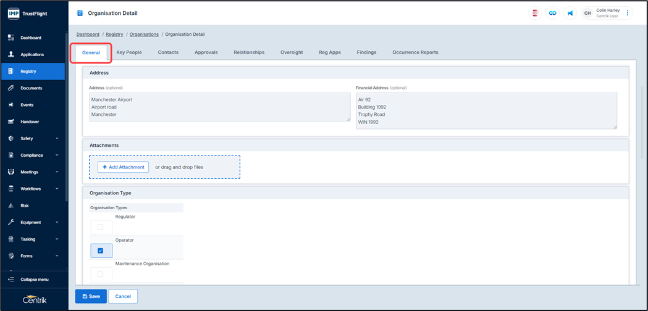This screenshot has width=648, height=311.
Task: Expand the Workflows sidebar submenu
Action: coord(57,189)
